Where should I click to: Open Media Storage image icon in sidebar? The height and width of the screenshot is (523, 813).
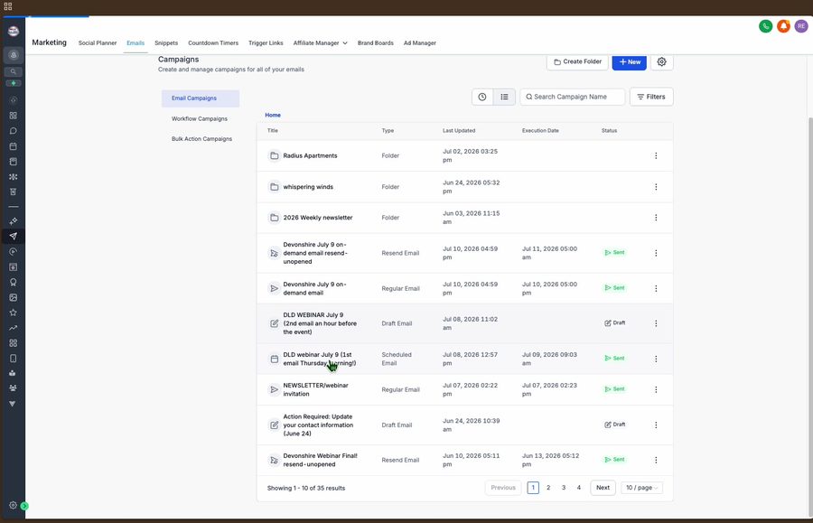point(13,297)
